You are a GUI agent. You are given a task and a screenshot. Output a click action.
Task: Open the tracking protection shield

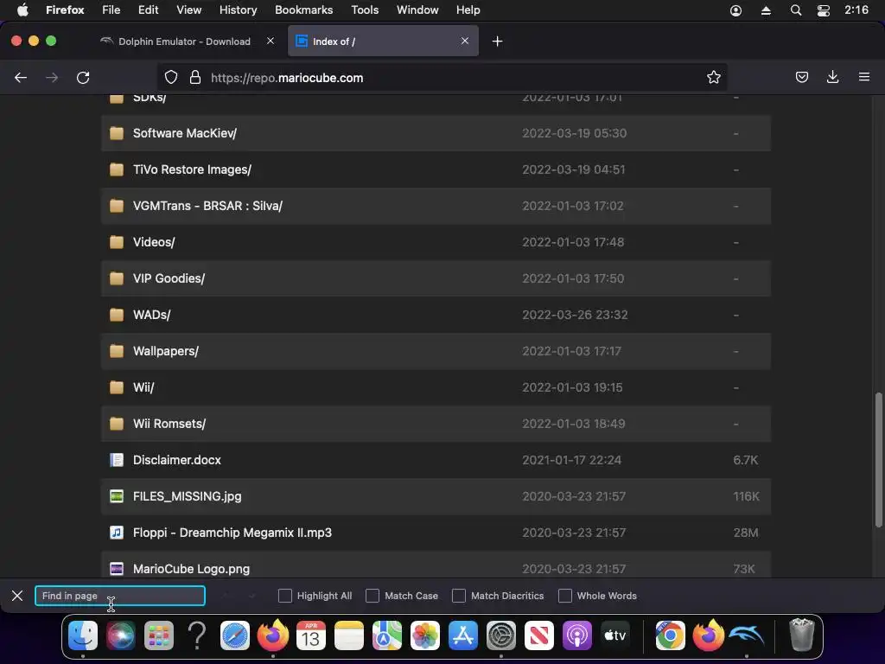[171, 77]
